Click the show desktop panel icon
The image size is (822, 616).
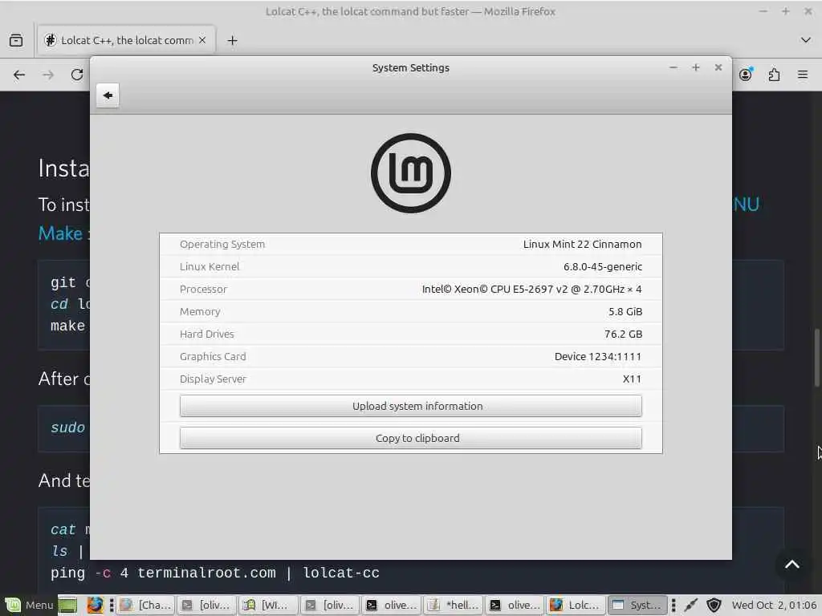tap(67, 605)
